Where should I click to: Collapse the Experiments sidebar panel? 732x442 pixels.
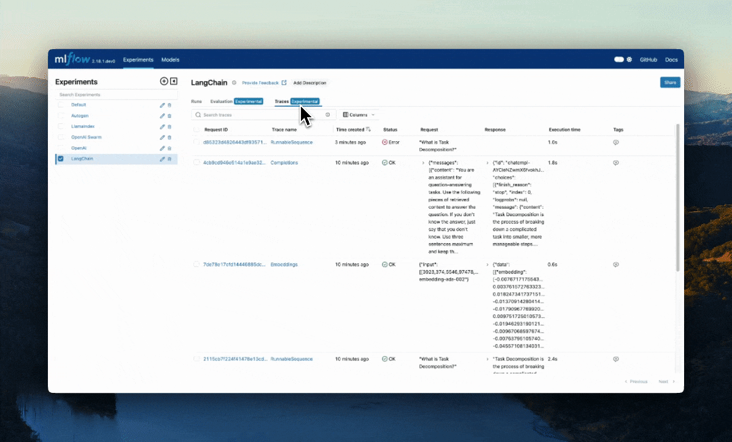[174, 81]
